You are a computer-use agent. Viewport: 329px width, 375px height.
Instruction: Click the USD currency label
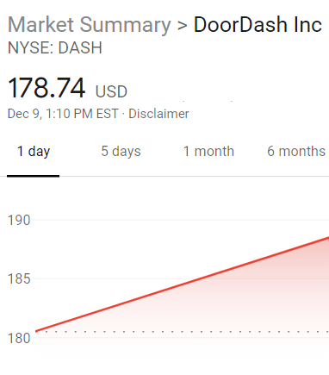tap(111, 91)
